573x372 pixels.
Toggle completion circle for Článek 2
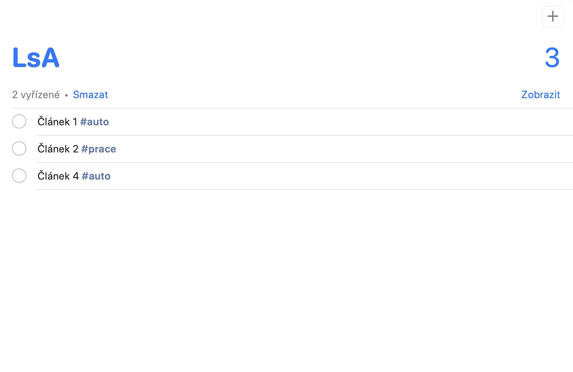(19, 148)
